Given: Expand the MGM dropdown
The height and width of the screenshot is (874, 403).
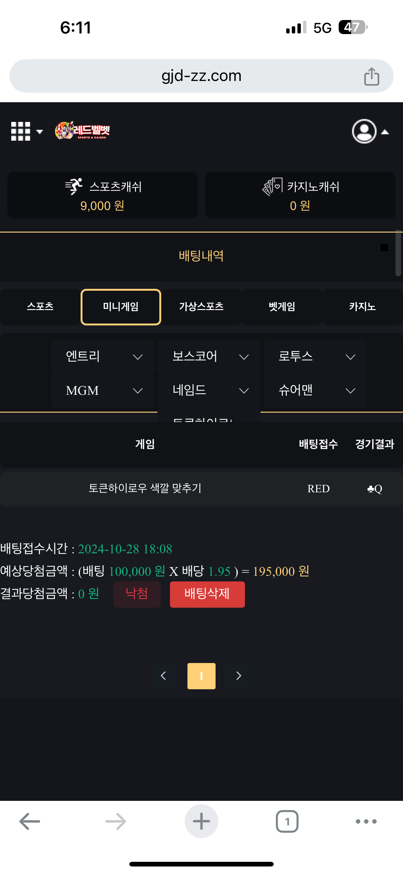Looking at the screenshot, I should pyautogui.click(x=103, y=391).
